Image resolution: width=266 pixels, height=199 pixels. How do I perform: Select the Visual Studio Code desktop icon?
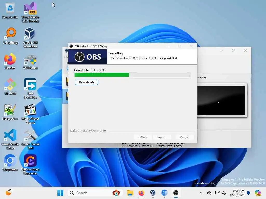(10, 139)
